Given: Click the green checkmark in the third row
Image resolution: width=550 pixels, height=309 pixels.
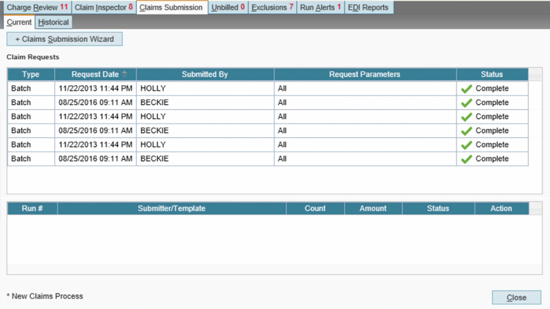Looking at the screenshot, I should (x=467, y=117).
